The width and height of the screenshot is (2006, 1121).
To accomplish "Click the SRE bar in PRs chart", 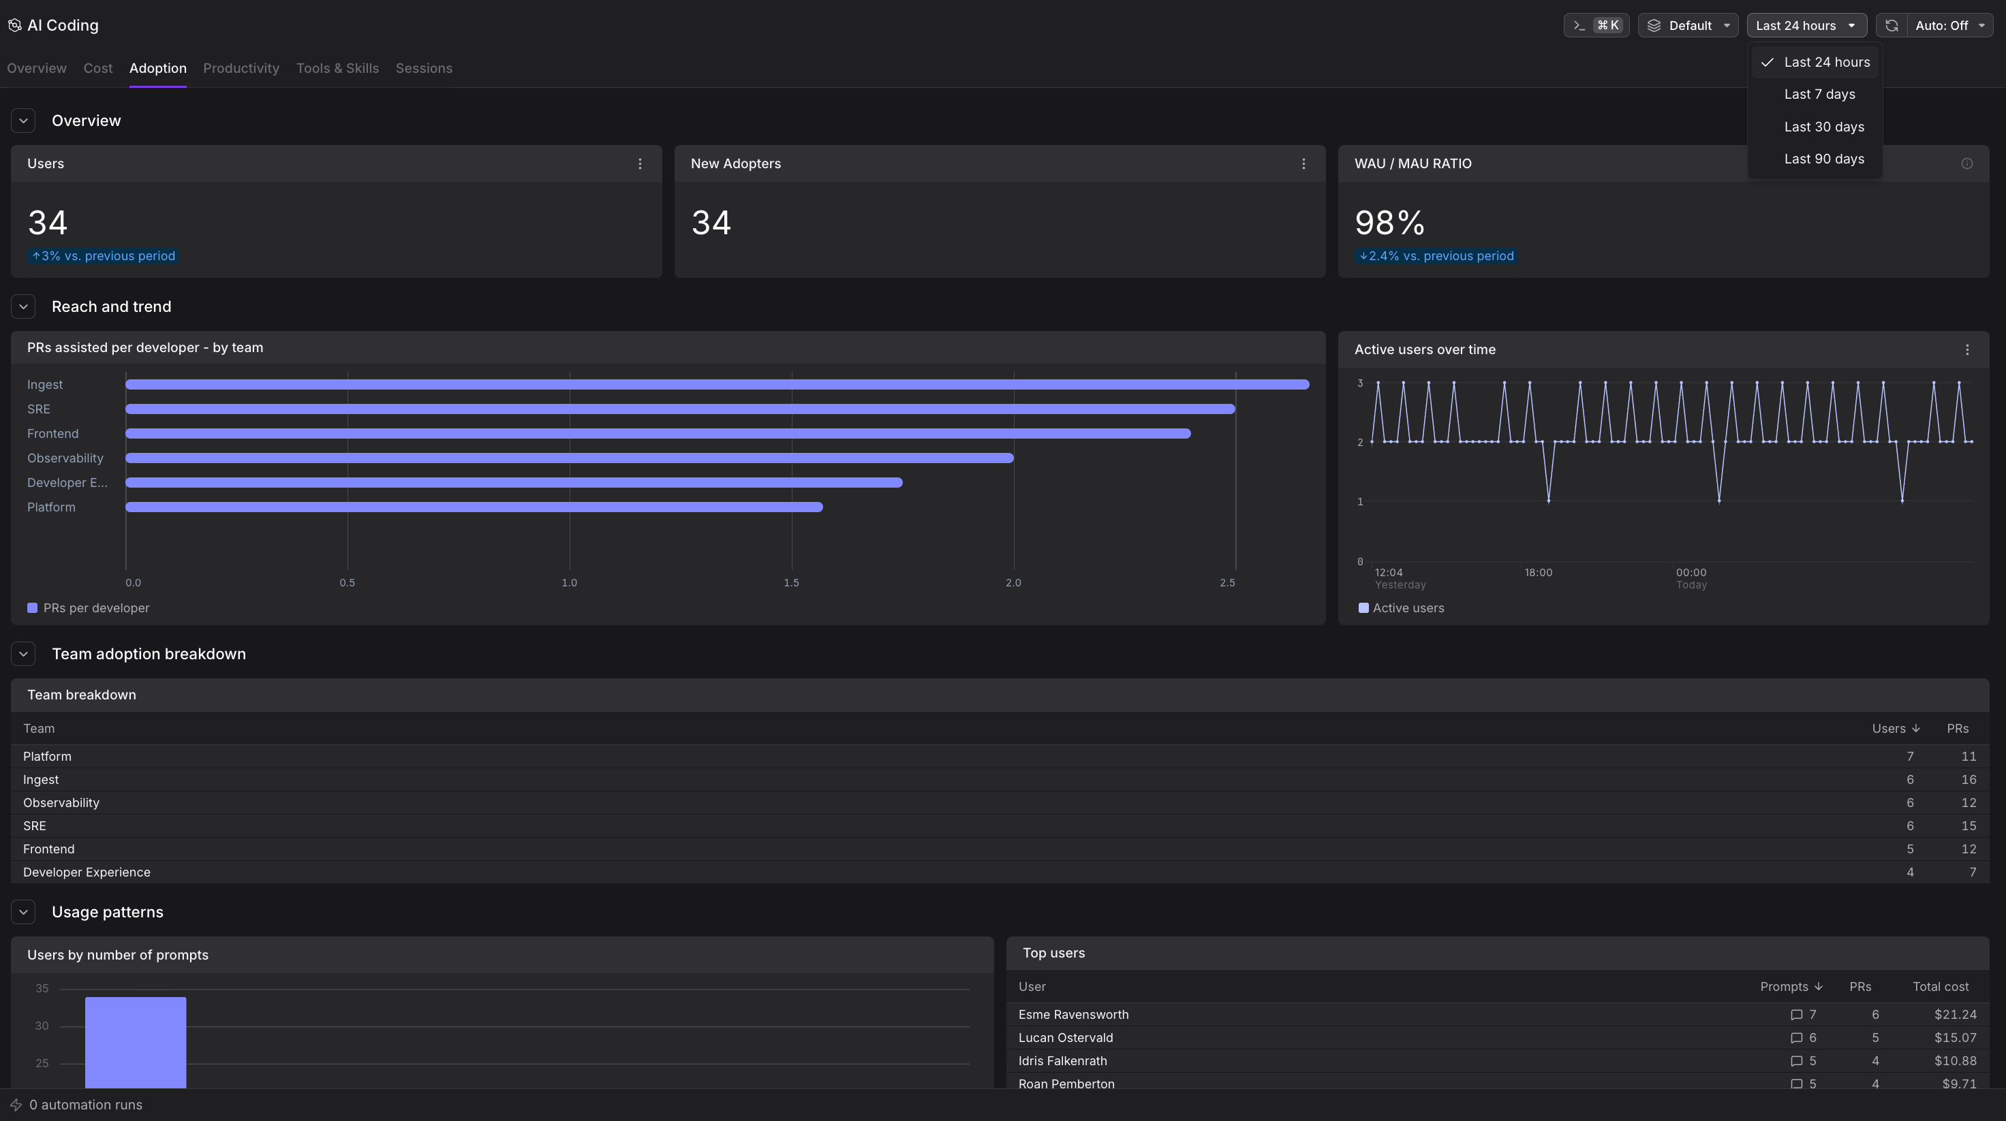I will pos(681,409).
